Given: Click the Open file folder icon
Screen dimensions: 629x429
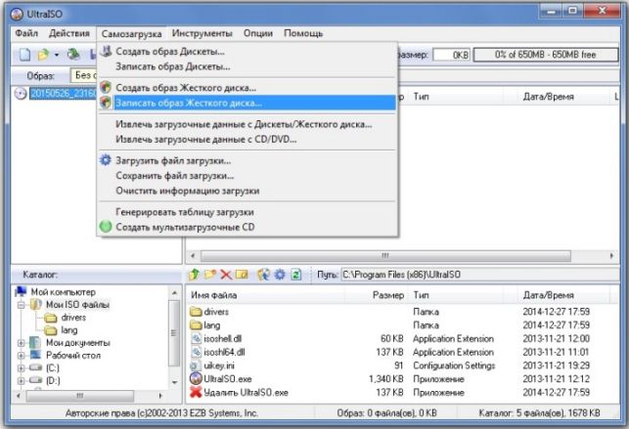Looking at the screenshot, I should [43, 55].
